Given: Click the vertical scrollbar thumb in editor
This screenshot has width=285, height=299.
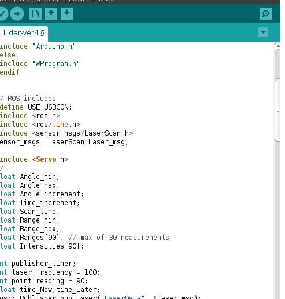Looking at the screenshot, I should coord(278,110).
